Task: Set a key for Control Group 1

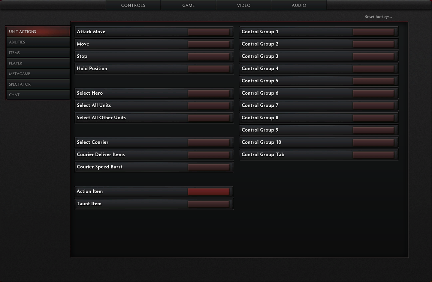Action: coord(373,31)
